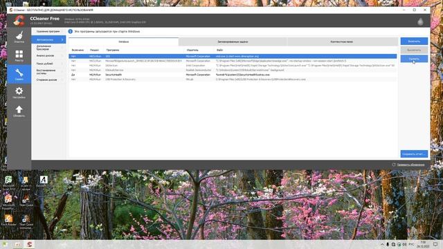Viewport: 443px width, 249px height.
Task: Switch to the Context Menu tab
Action: click(x=342, y=41)
